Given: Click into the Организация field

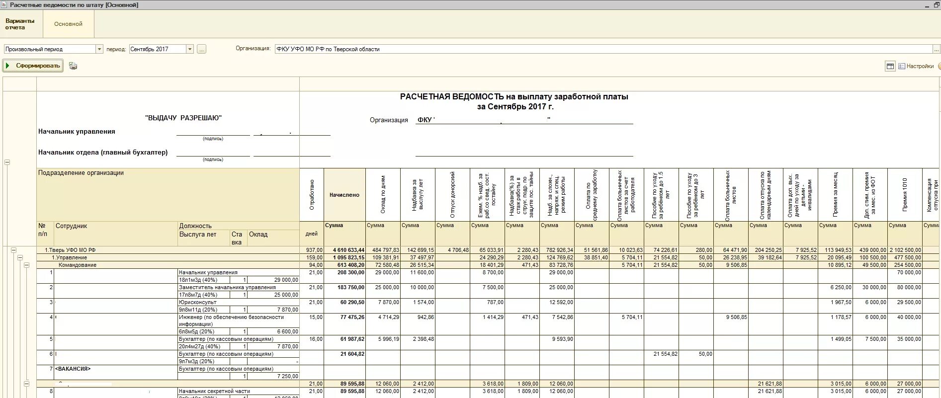Looking at the screenshot, I should pyautogui.click(x=603, y=49).
